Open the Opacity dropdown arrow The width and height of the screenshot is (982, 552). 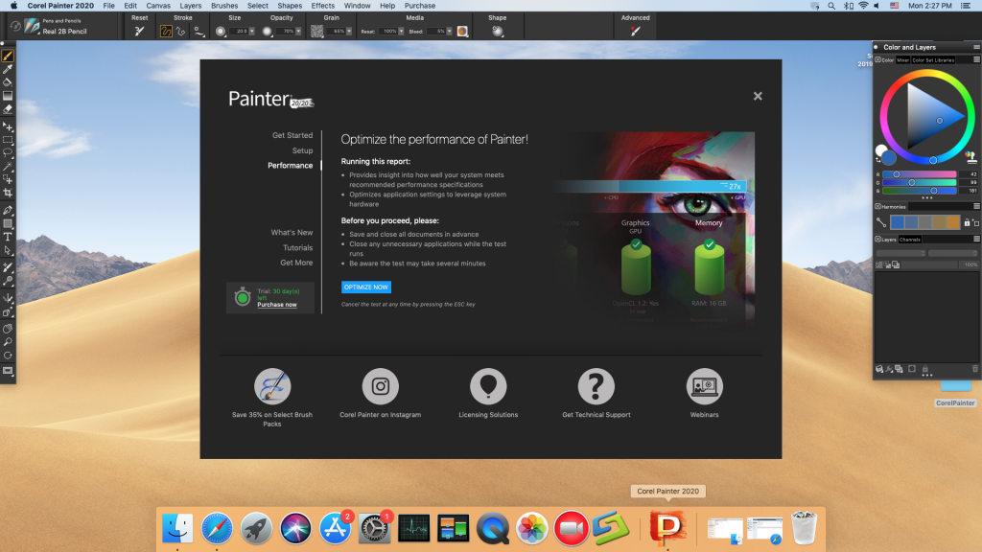(298, 32)
